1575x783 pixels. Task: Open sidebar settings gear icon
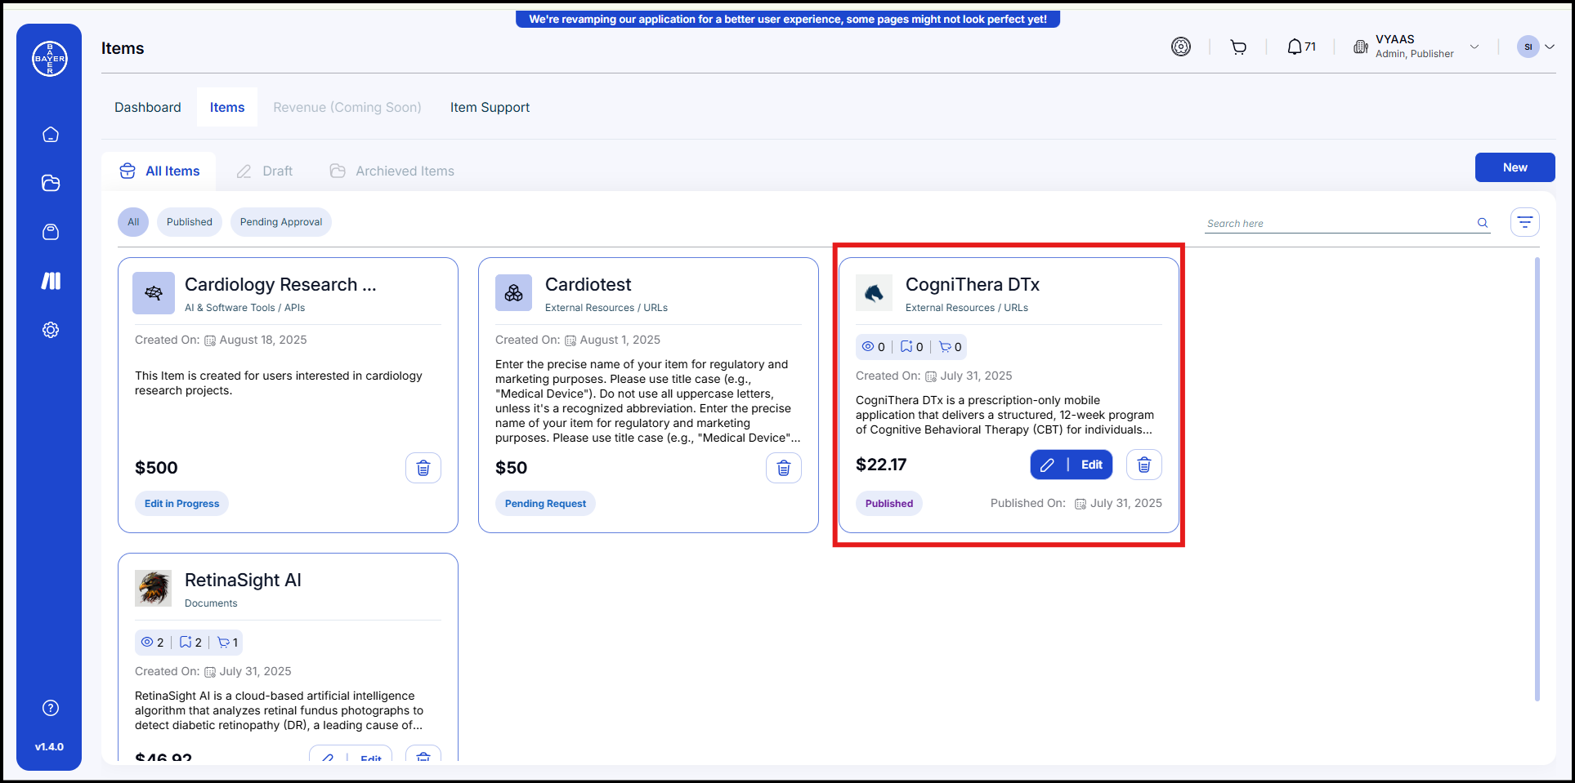[x=51, y=330]
